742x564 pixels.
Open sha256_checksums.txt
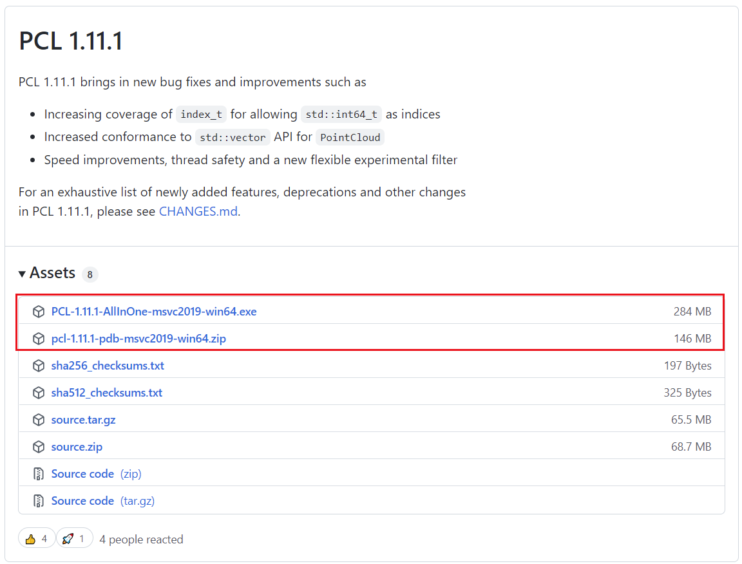pyautogui.click(x=108, y=365)
